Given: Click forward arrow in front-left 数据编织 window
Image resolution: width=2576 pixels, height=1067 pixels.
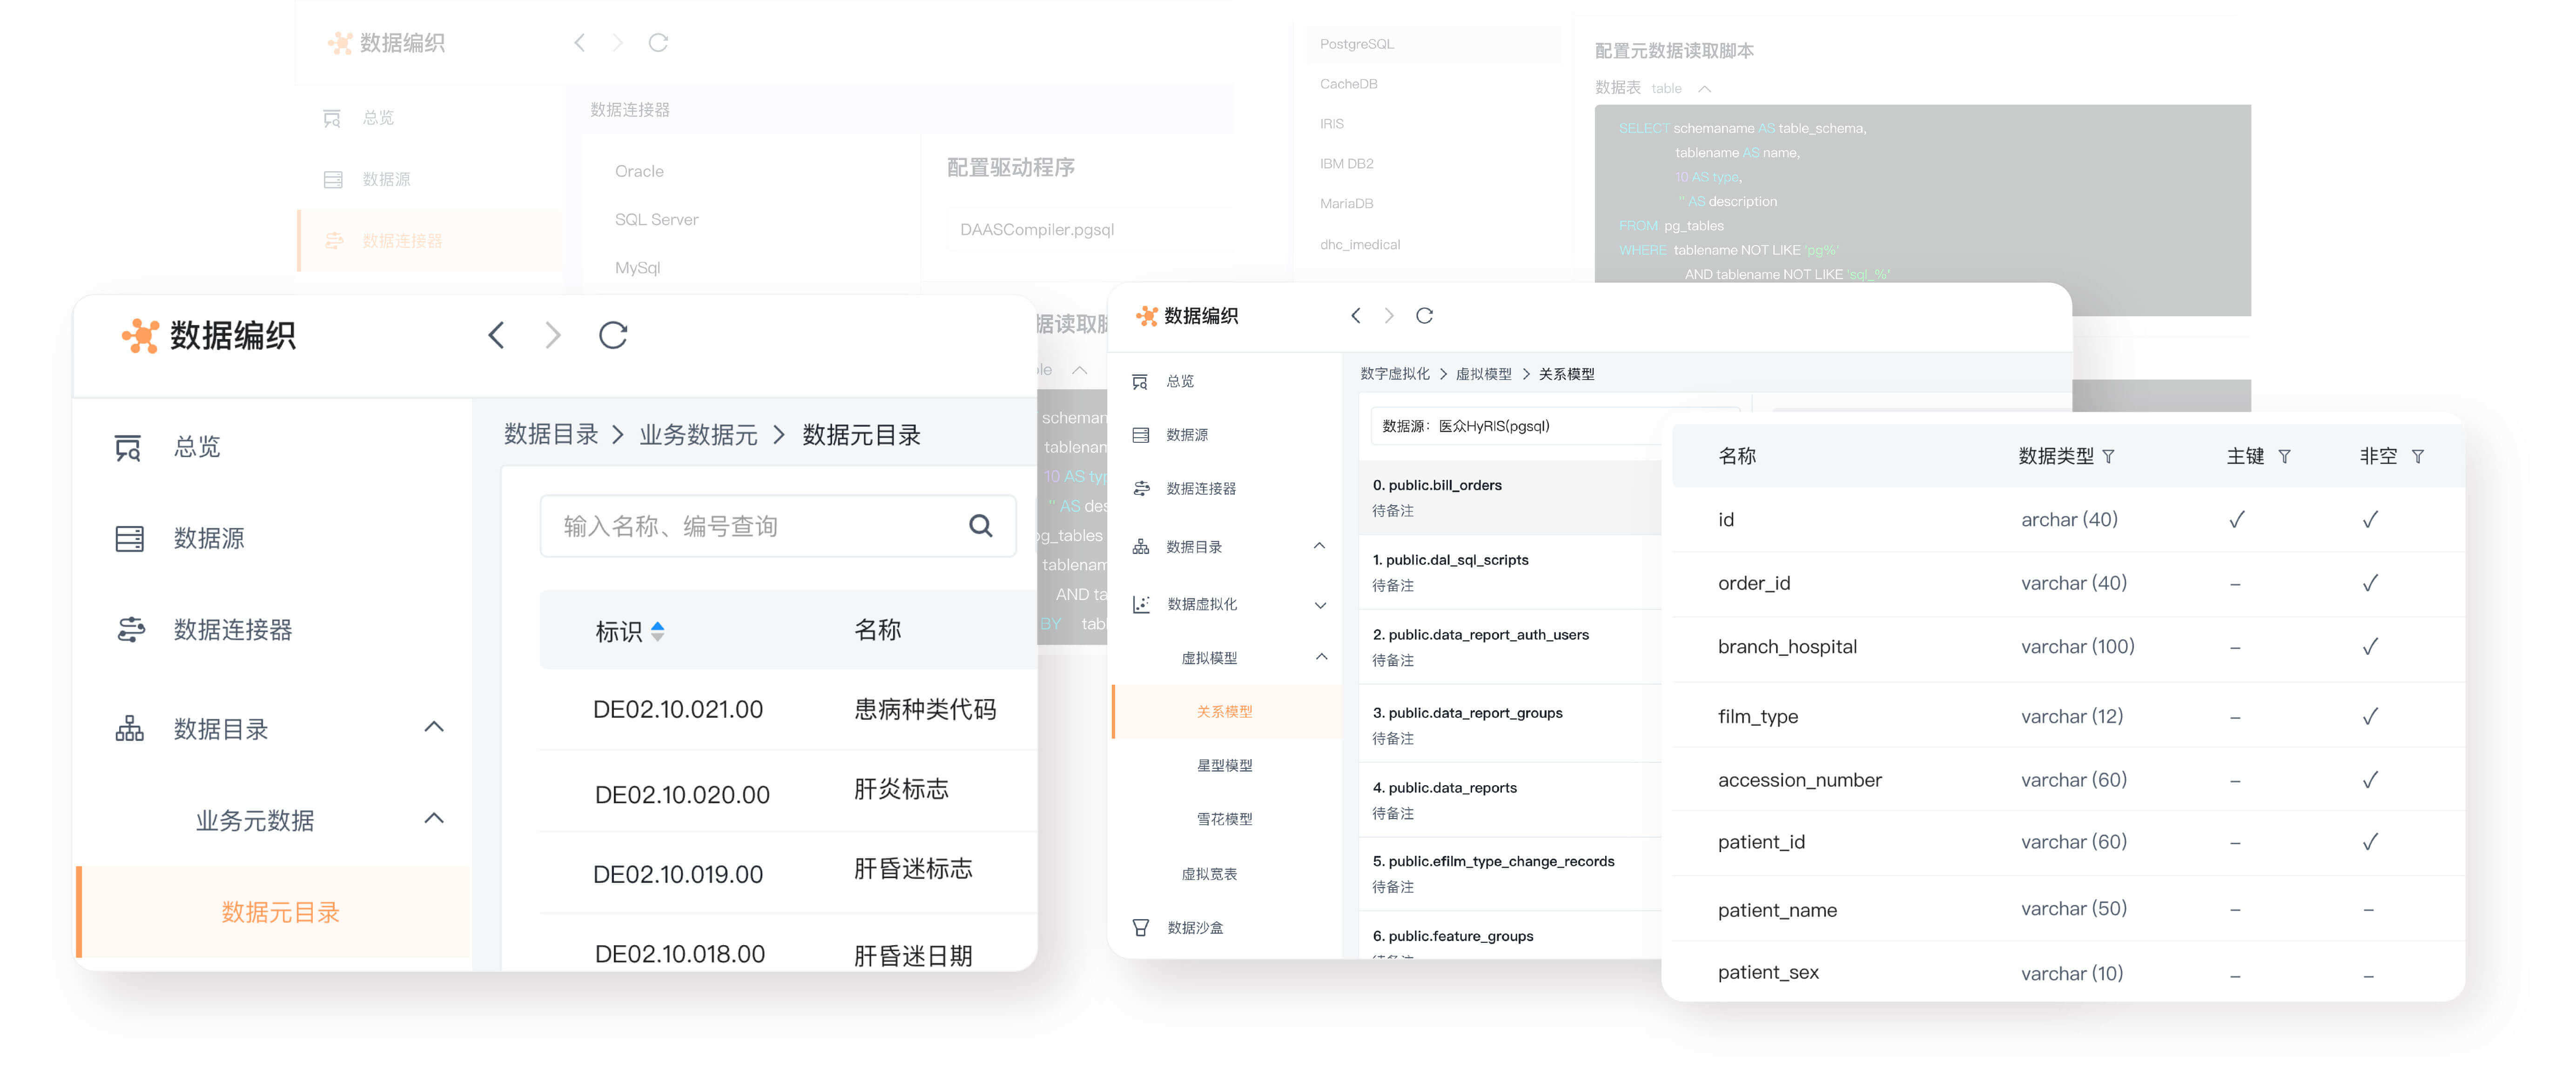Looking at the screenshot, I should point(553,335).
